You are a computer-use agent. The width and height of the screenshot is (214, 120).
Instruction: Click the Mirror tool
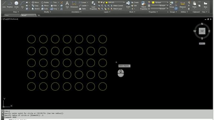coord(45,6)
